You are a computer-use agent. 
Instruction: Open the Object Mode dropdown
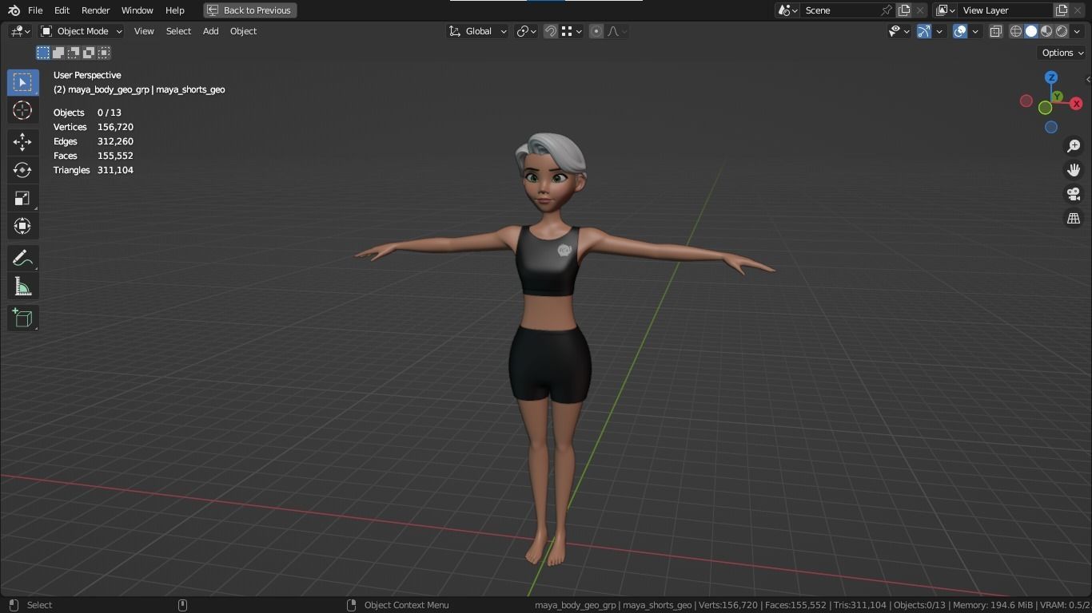pos(81,31)
